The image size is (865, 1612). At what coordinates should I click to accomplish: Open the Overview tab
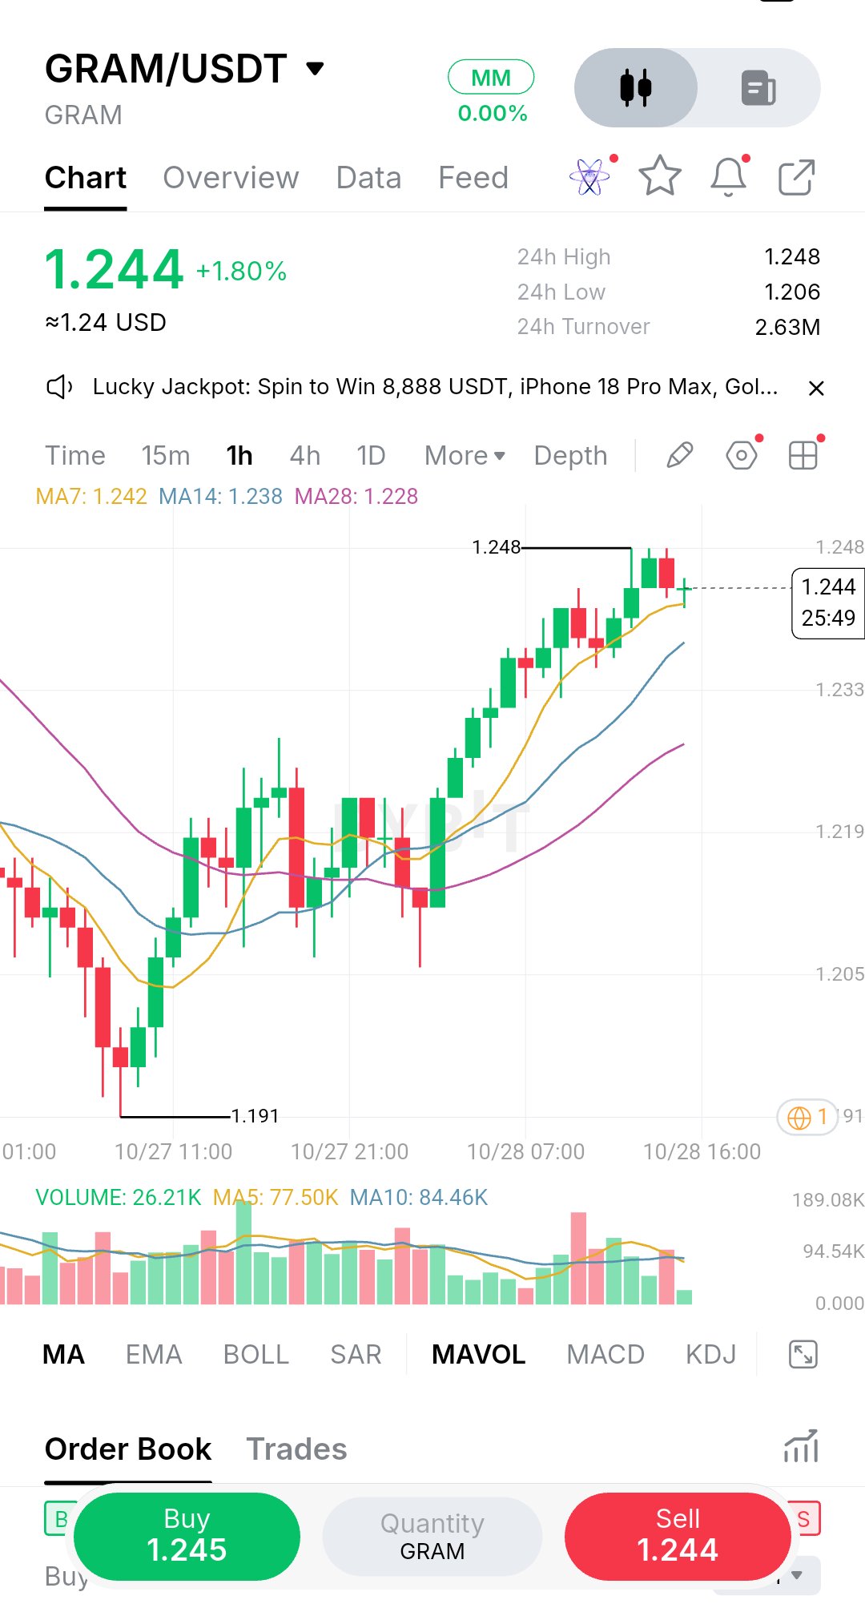(231, 177)
